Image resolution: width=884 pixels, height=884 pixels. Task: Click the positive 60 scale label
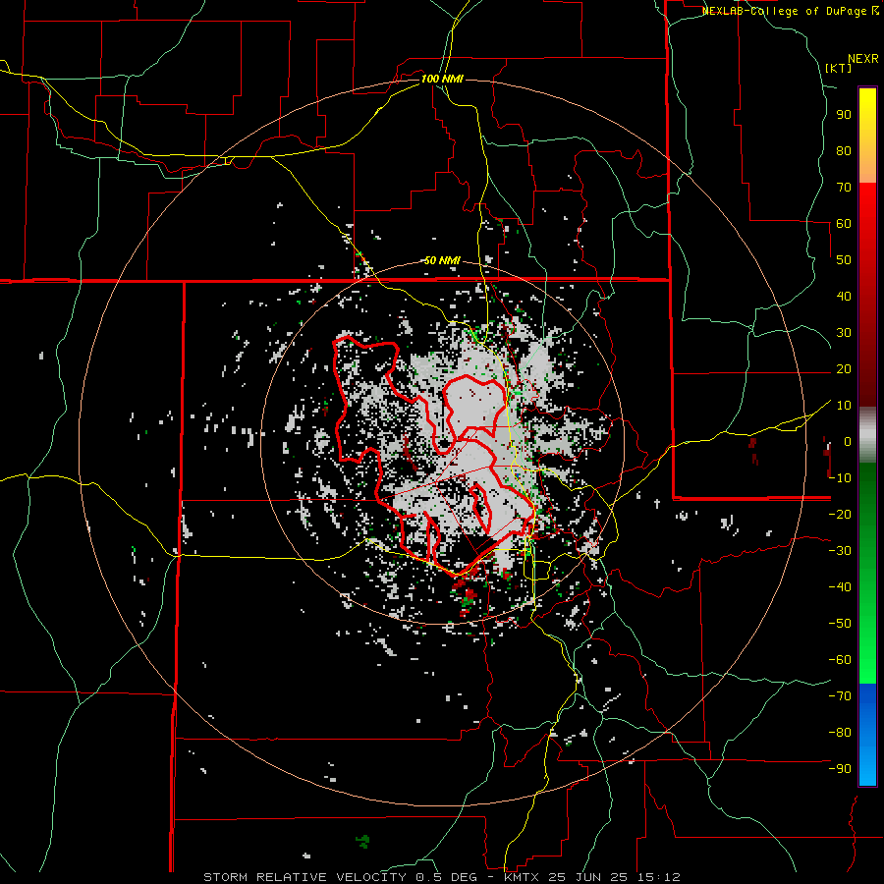844,224
